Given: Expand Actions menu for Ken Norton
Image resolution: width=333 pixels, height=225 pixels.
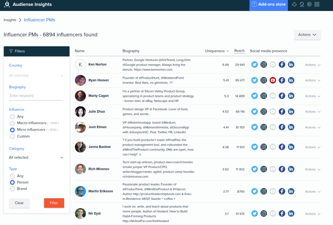Looking at the screenshot, I should tap(313, 65).
